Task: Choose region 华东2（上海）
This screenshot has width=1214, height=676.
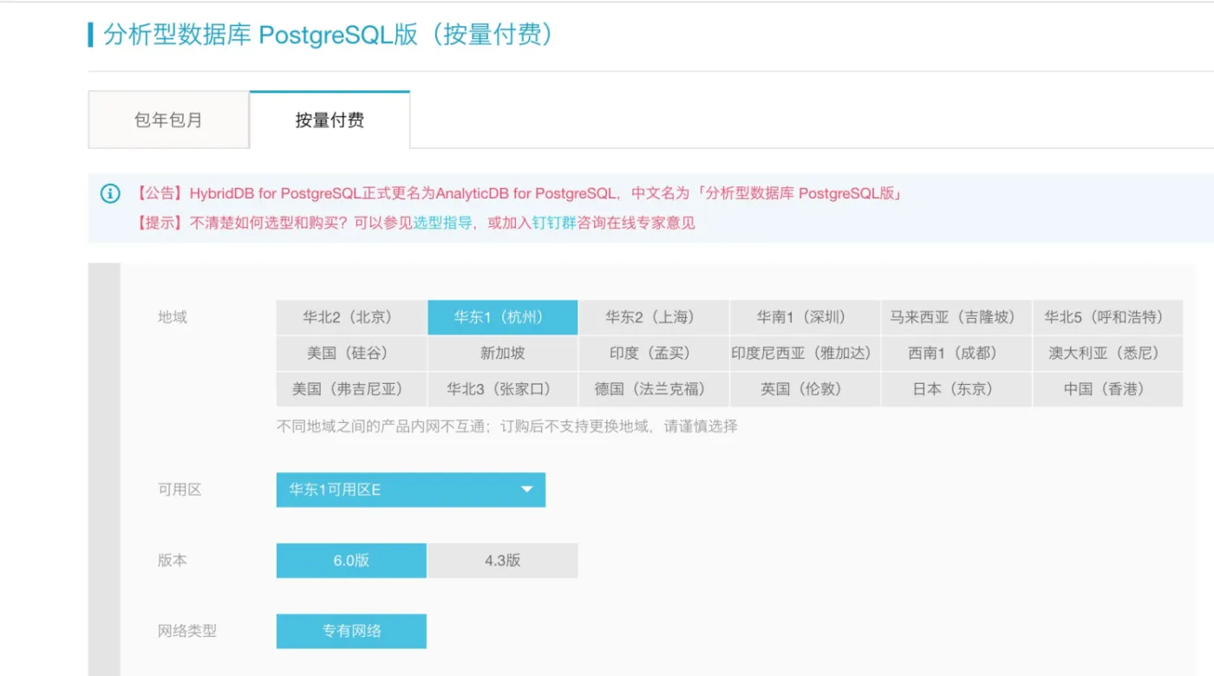Action: coord(654,317)
